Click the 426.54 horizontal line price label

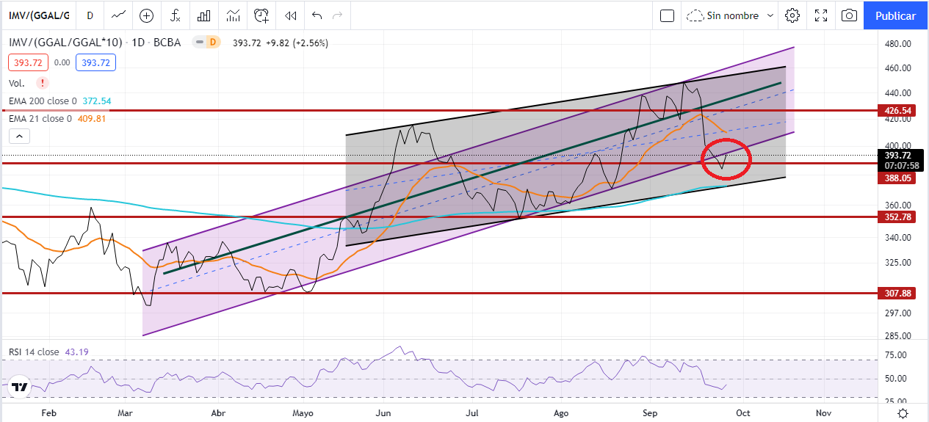pos(897,111)
